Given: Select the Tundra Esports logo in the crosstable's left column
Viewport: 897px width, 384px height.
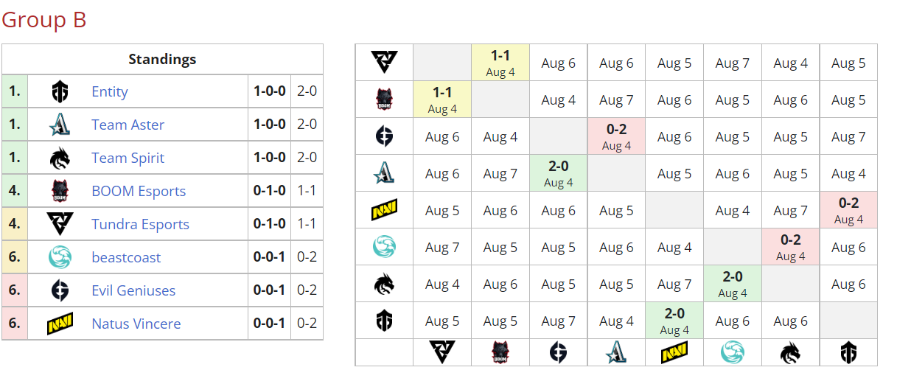Looking at the screenshot, I should pyautogui.click(x=383, y=63).
